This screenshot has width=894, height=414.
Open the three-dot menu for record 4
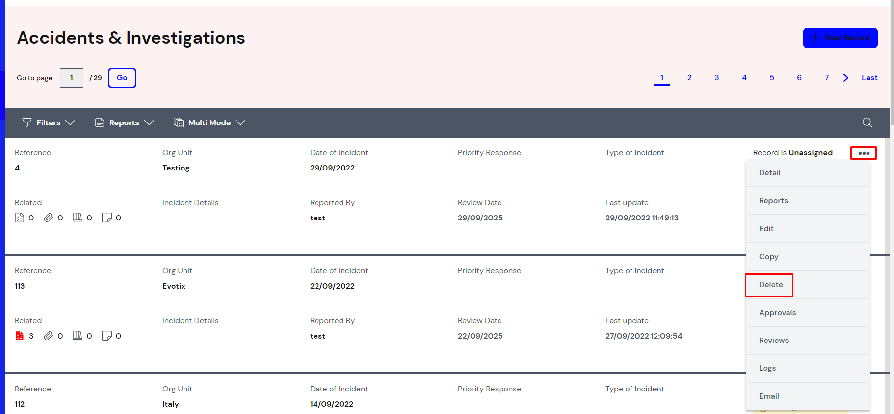[864, 153]
